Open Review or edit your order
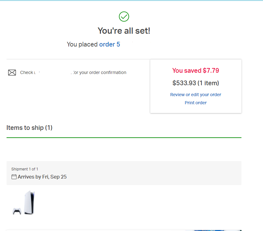263x231 pixels. 196,95
